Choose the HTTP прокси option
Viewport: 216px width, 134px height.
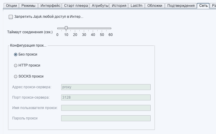pyautogui.click(x=16, y=65)
